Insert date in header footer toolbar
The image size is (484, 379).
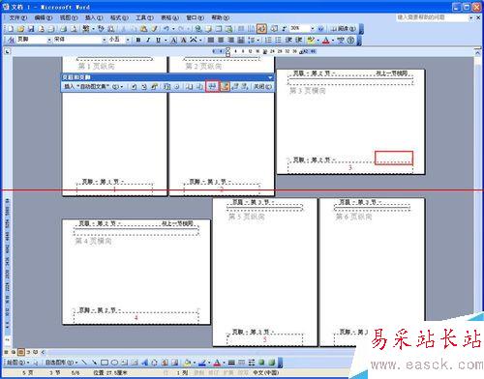click(166, 86)
